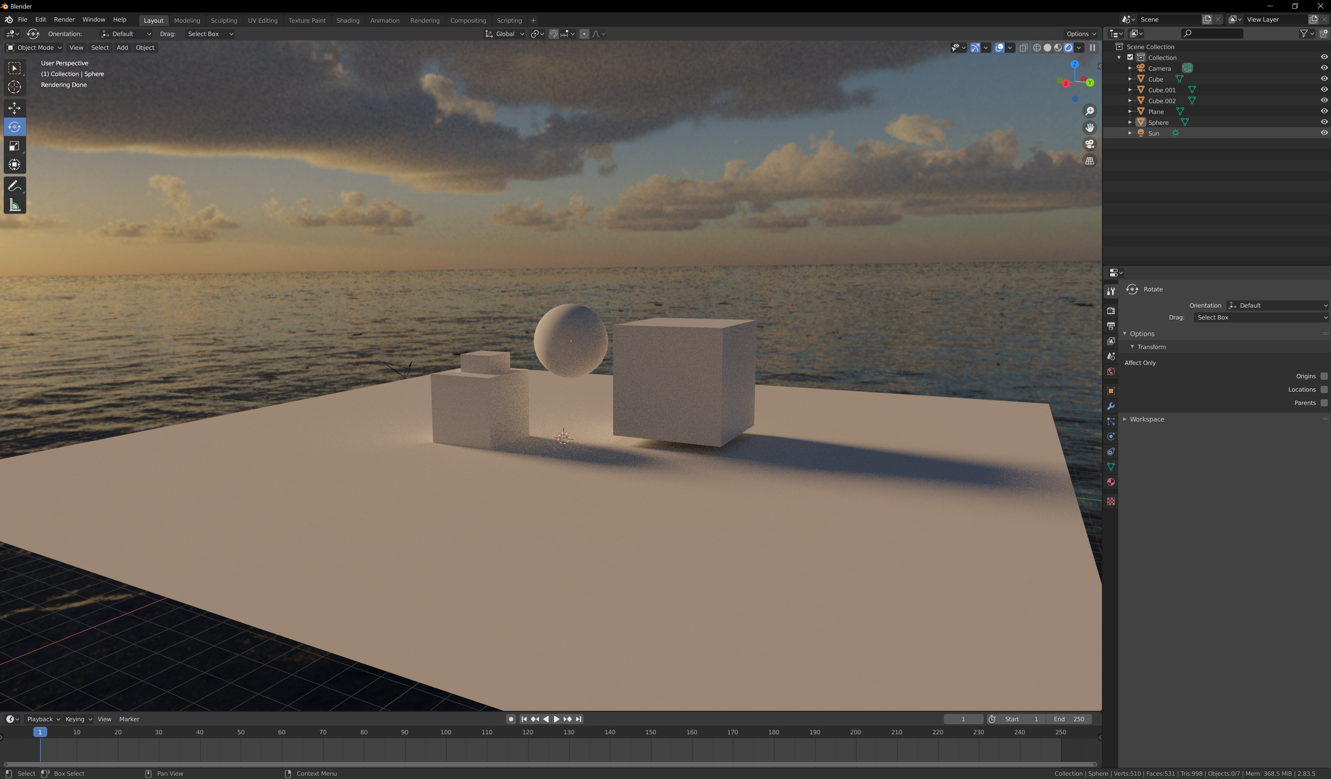The image size is (1331, 779).
Task: Select the Move tool in toolbar
Action: click(x=14, y=108)
